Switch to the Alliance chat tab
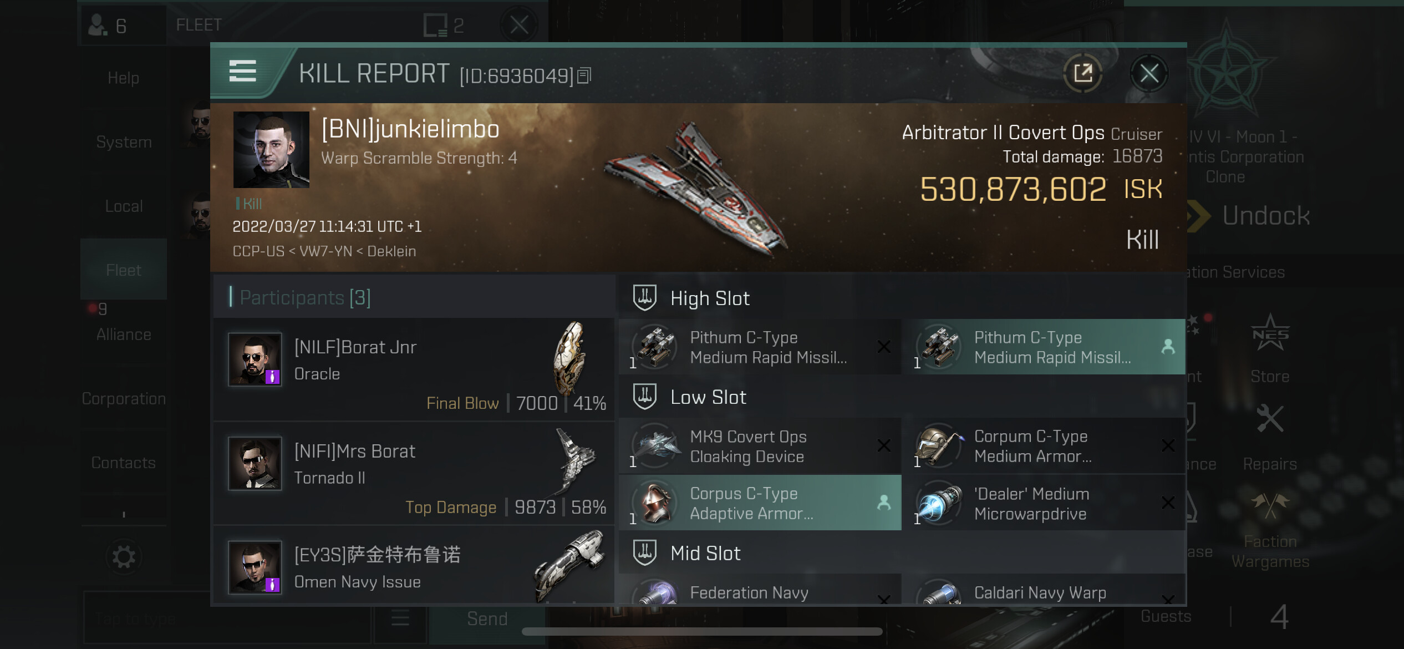This screenshot has height=649, width=1404. pos(124,334)
